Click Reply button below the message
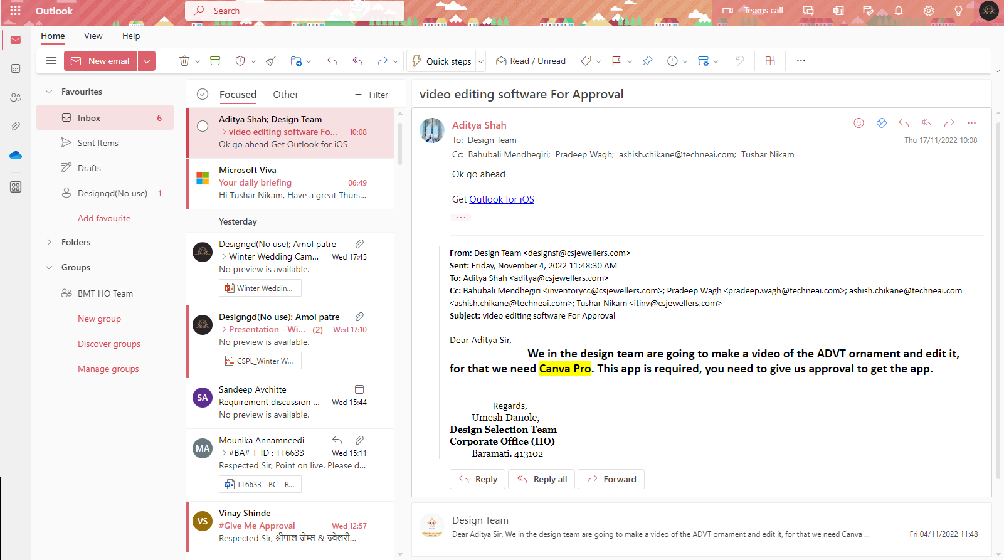The height and width of the screenshot is (560, 1004). (x=478, y=479)
